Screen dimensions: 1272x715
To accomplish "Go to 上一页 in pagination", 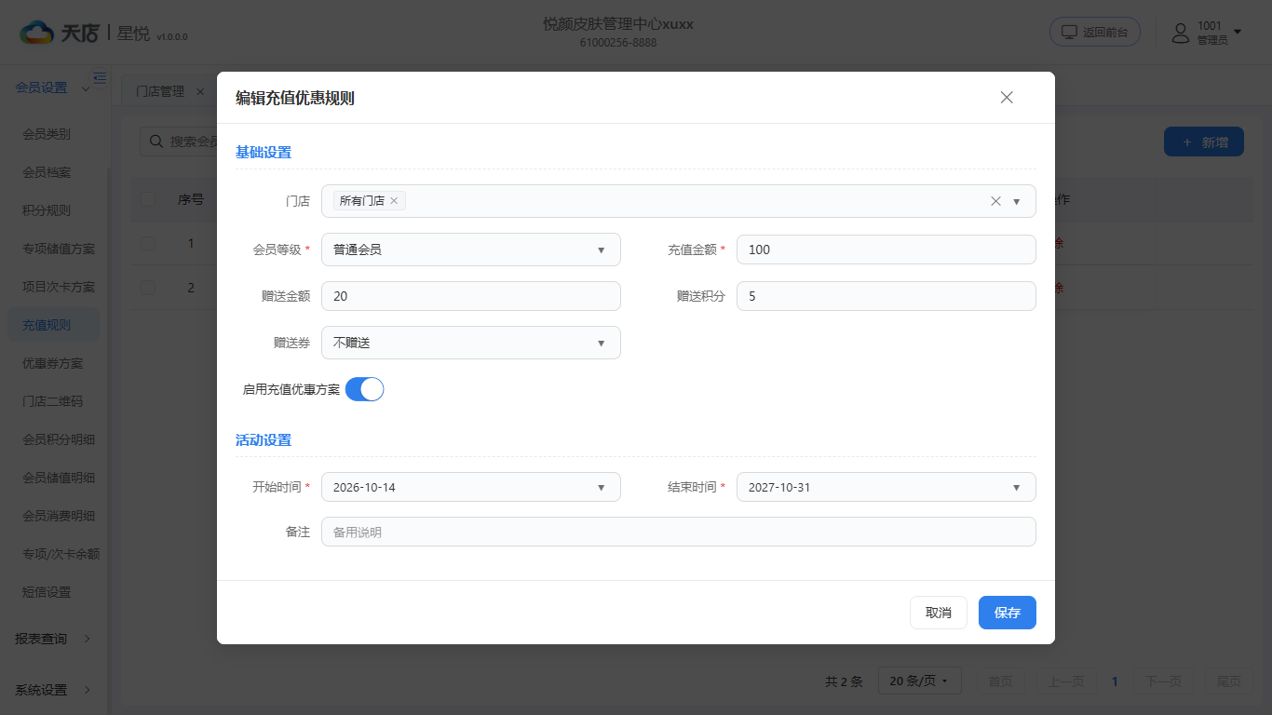I will (x=1065, y=681).
